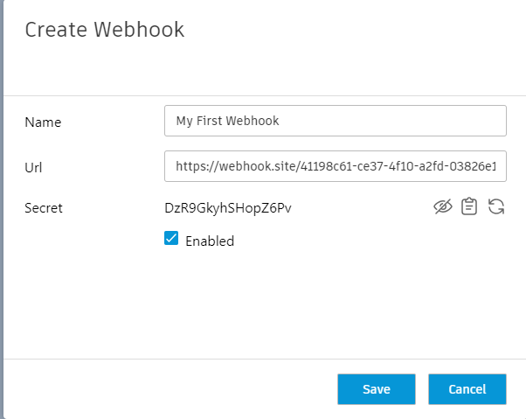Screen dimensions: 526x419
Task: Copy the secret using the clipboard icon
Action: click(469, 207)
